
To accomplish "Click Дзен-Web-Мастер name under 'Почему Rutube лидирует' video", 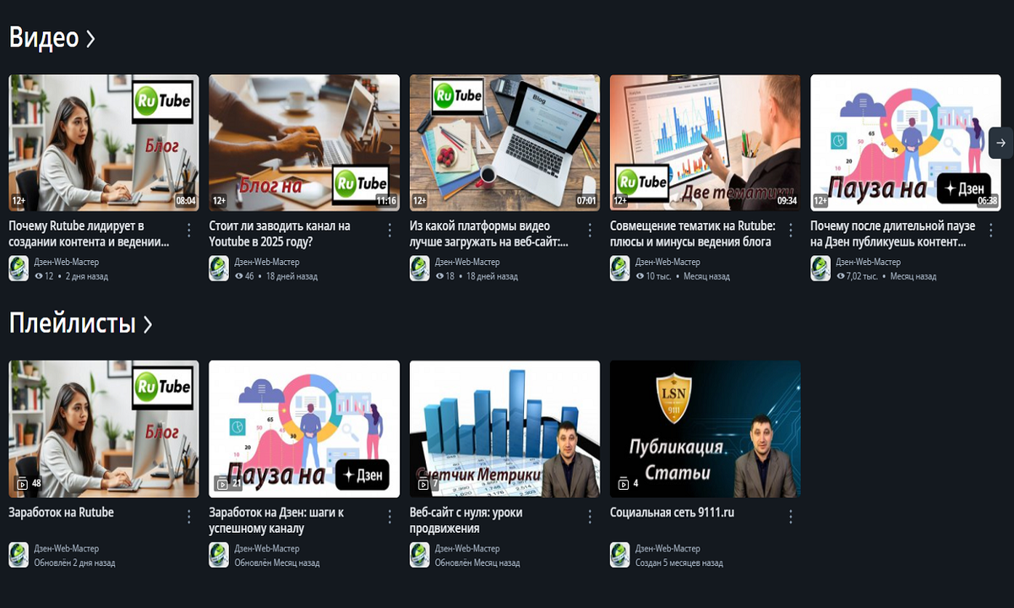I will pyautogui.click(x=67, y=263).
